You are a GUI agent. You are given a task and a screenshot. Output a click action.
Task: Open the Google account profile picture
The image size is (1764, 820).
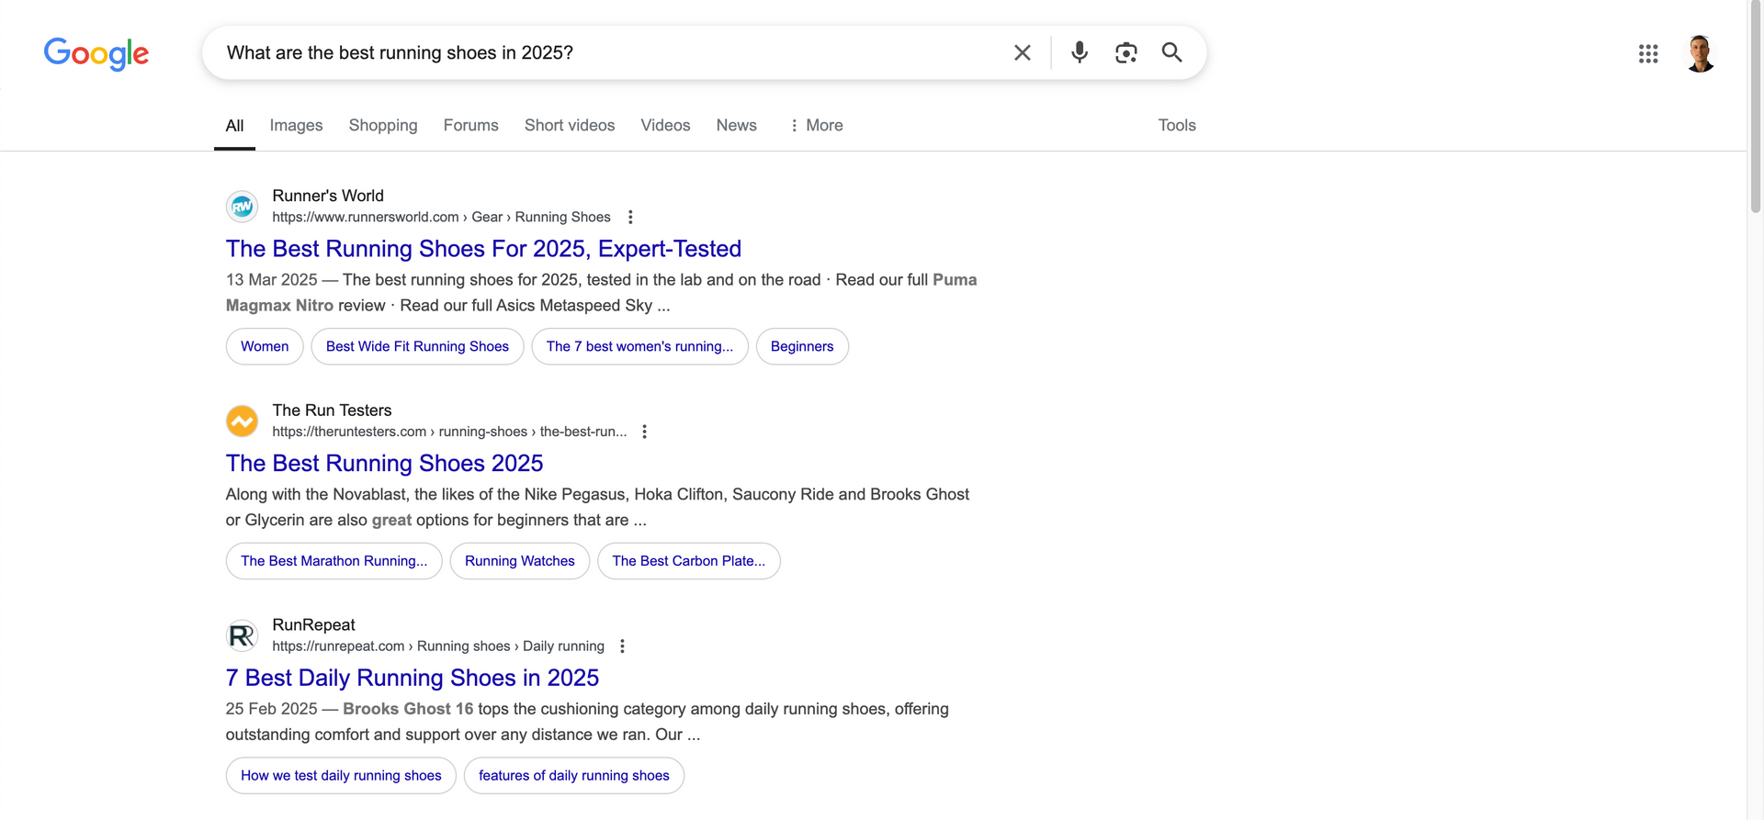(x=1701, y=53)
